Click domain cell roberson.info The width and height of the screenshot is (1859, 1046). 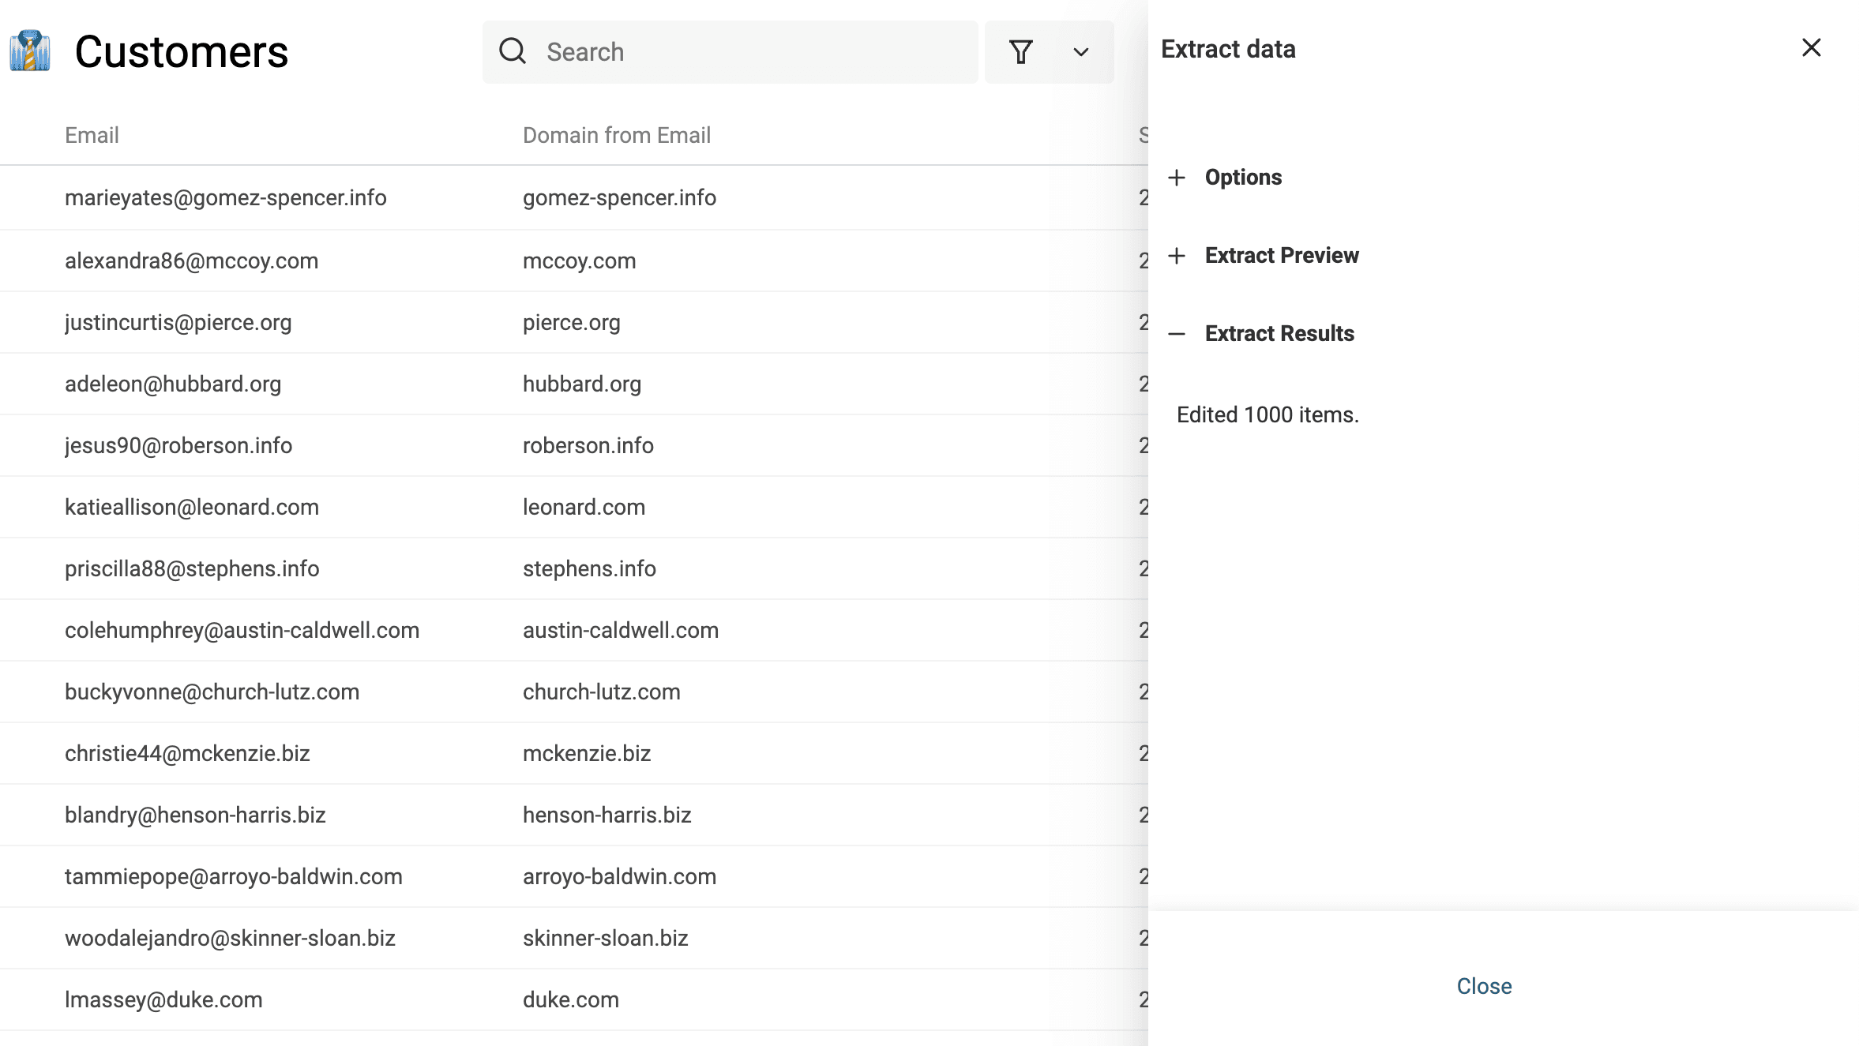588,445
